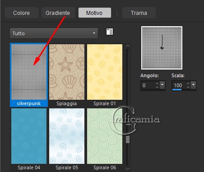Pick the Spirale 01 pattern
Image resolution: width=204 pixels, height=172 pixels.
point(105,72)
